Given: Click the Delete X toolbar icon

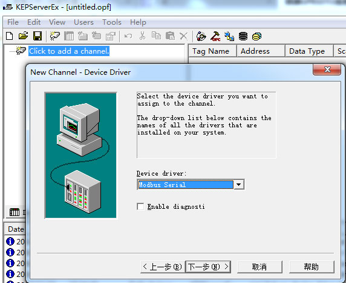Looking at the screenshot, I should point(184,36).
